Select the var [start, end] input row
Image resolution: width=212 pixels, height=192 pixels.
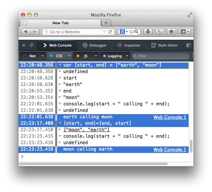click(104, 65)
